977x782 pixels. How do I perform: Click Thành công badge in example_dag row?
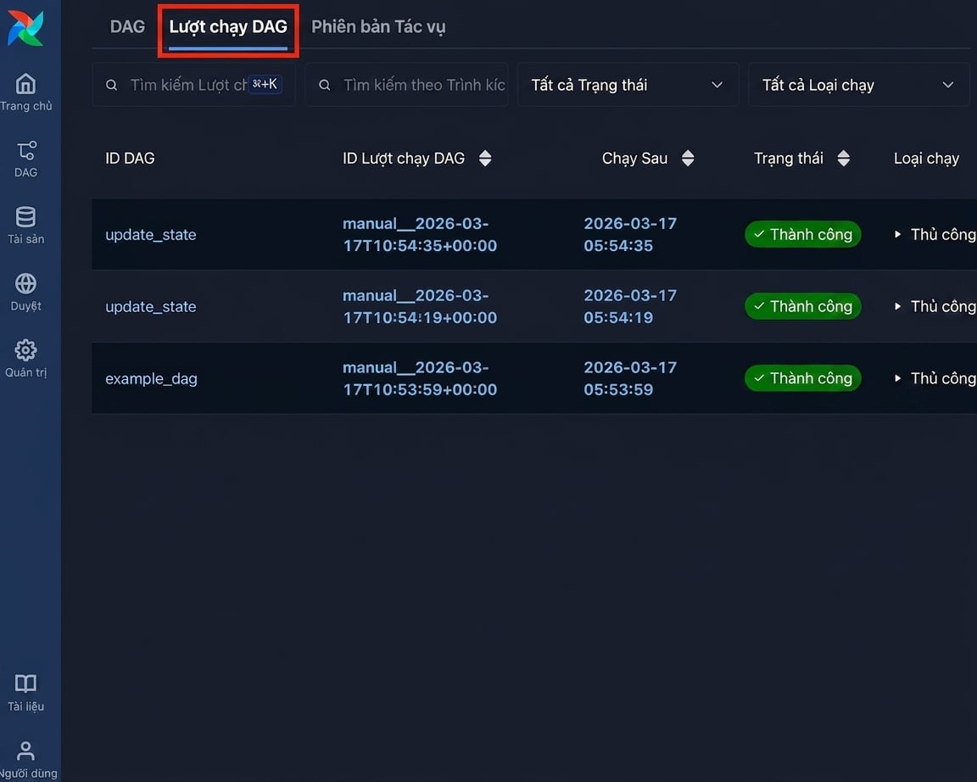802,378
